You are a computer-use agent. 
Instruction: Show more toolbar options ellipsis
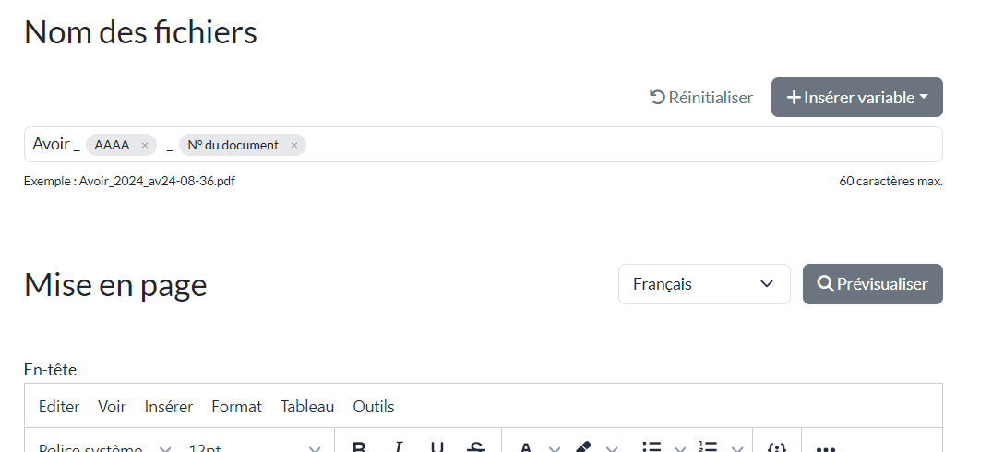tap(825, 447)
